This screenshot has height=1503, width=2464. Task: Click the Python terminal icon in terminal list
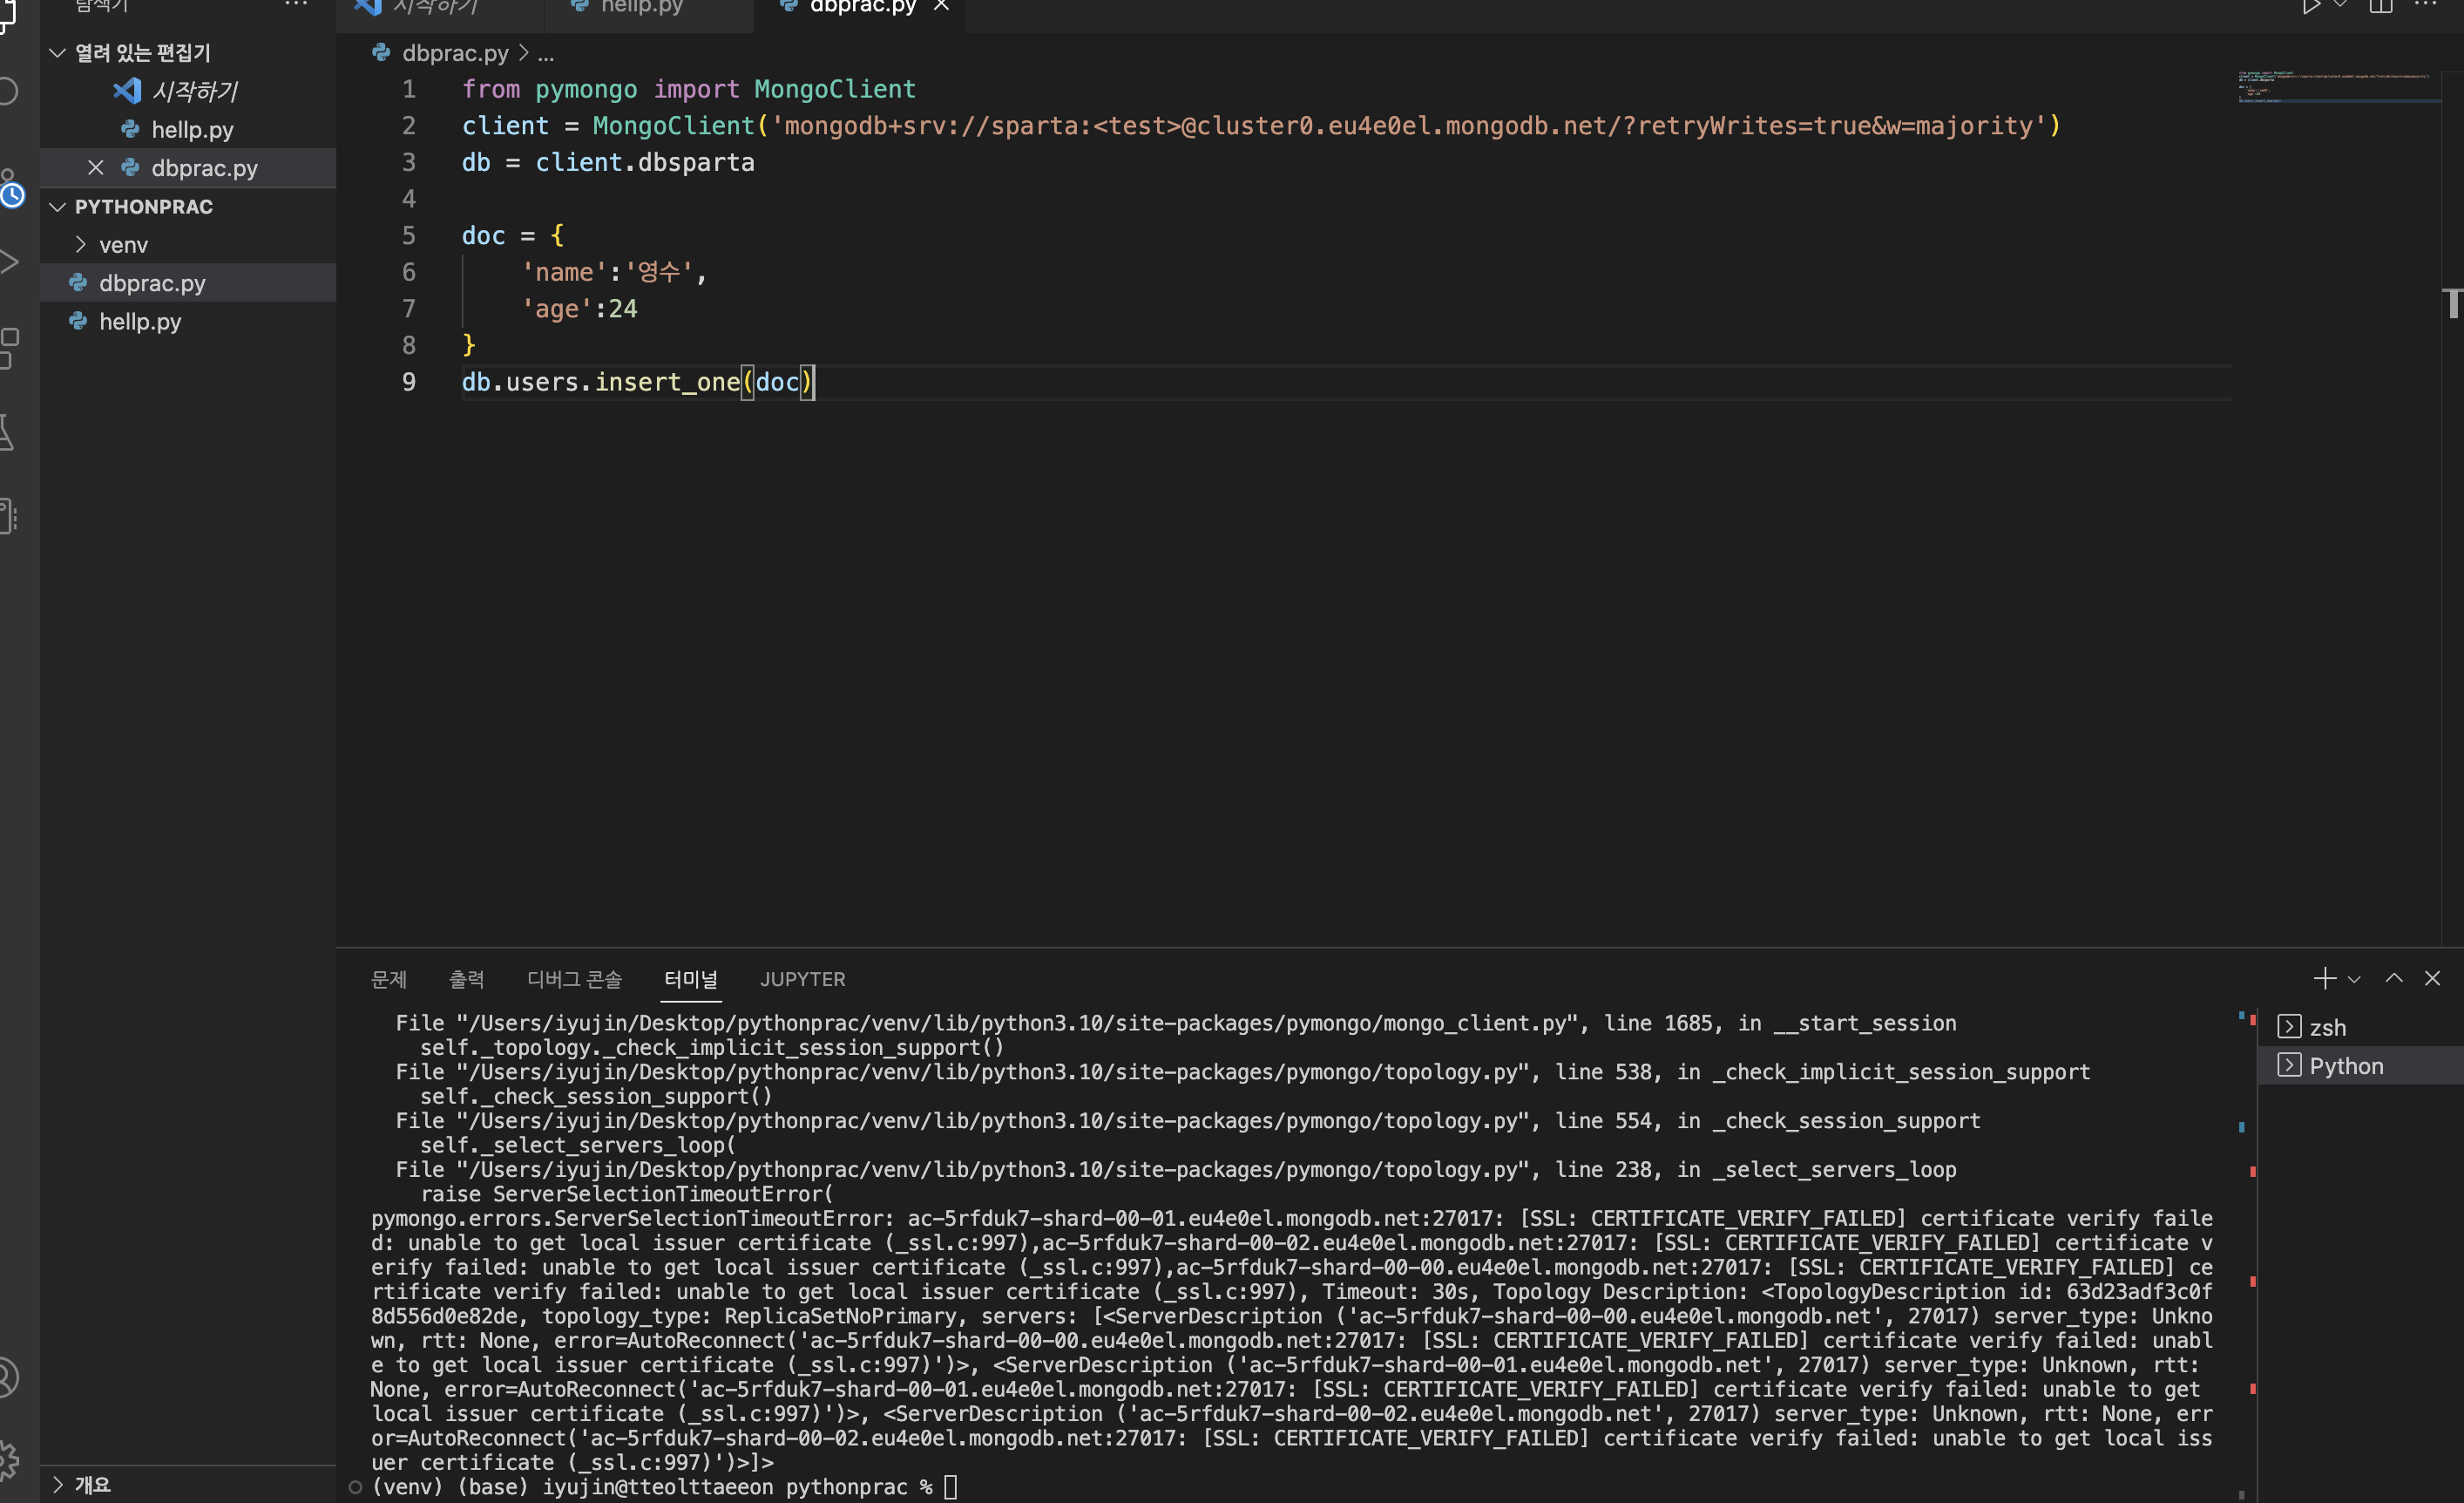coord(2289,1064)
